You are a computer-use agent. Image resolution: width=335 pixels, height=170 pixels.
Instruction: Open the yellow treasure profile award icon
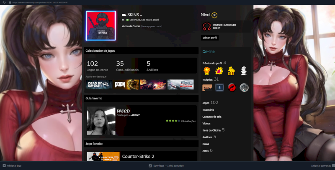[232, 71]
